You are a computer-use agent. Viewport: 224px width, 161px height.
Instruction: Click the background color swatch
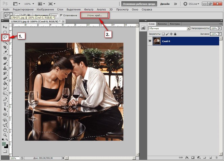(x=7, y=147)
